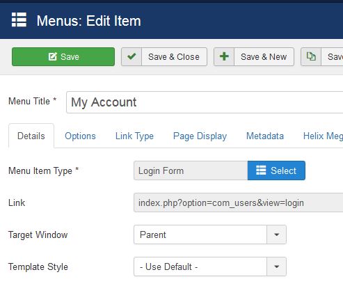Click the Menu Title label

(33, 102)
